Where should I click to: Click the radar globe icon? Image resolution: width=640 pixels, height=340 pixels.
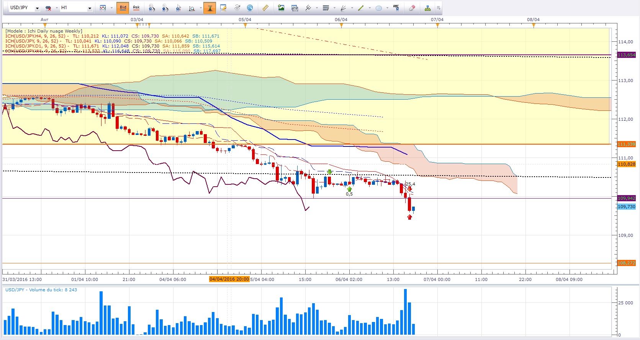[x=250, y=8]
